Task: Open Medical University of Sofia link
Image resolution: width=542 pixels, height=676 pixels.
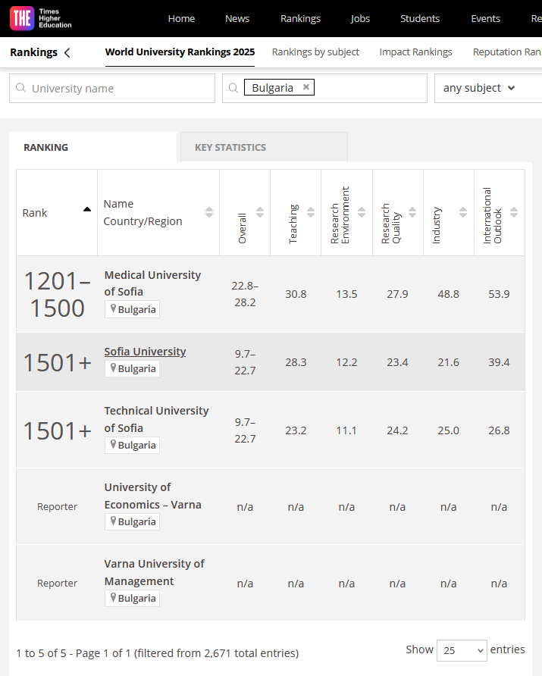Action: click(152, 283)
